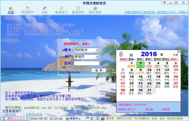Expand the 用户 dropdown showing 管理员
The image size is (189, 121).
tap(97, 57)
